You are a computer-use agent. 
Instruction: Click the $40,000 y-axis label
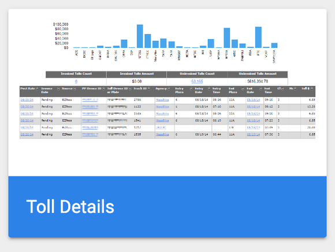tap(62, 39)
